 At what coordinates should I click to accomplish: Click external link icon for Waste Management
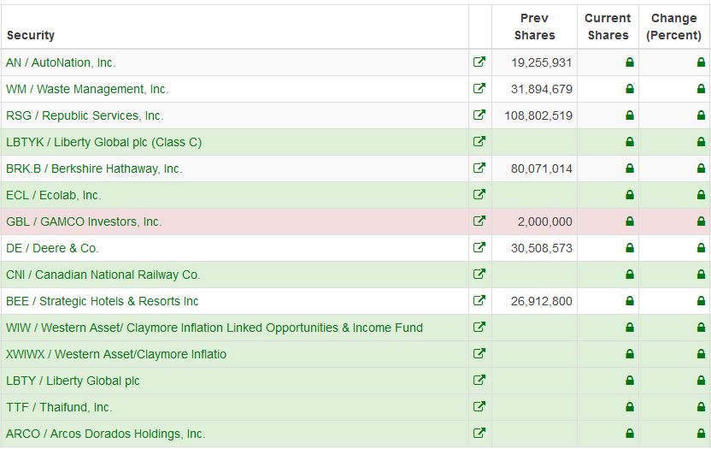tap(479, 89)
